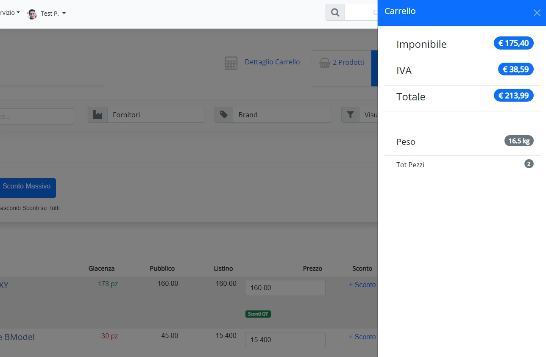546x357 pixels.
Task: Click the Listino column header
Action: coord(223,268)
